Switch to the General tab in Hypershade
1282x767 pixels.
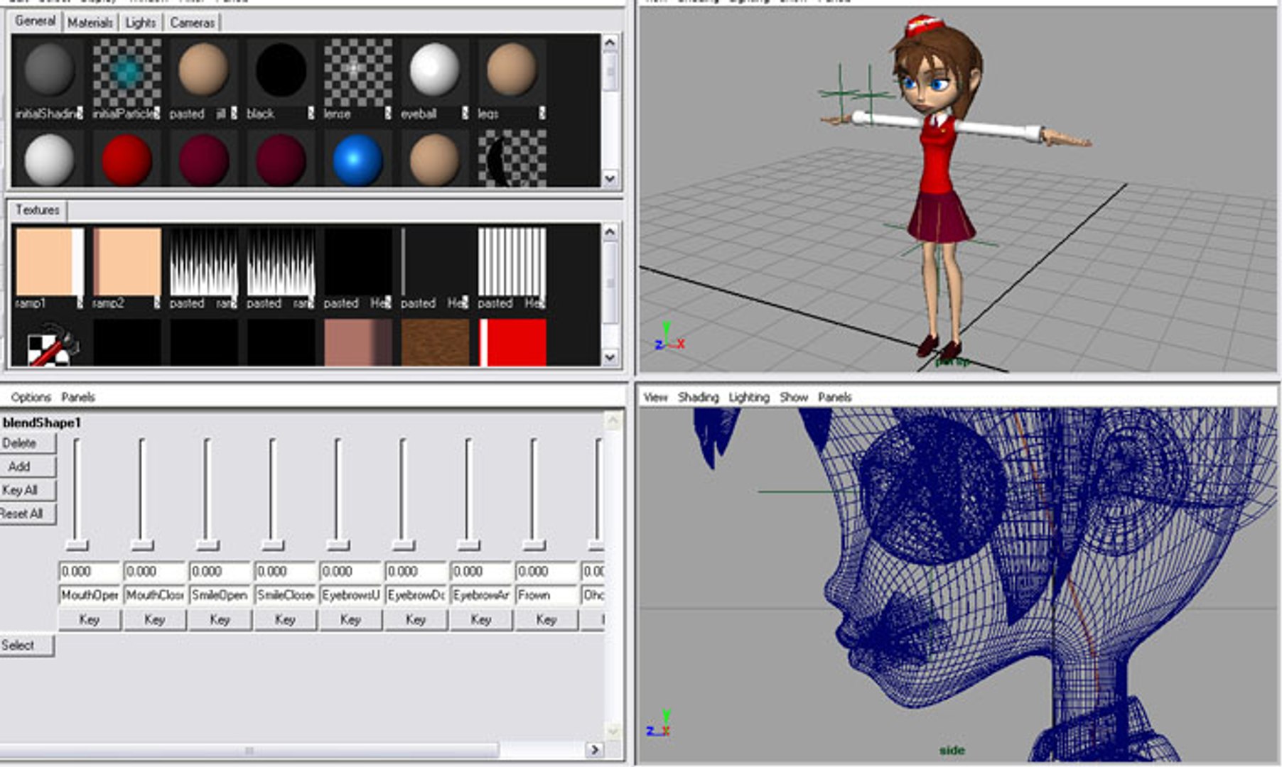click(x=35, y=21)
